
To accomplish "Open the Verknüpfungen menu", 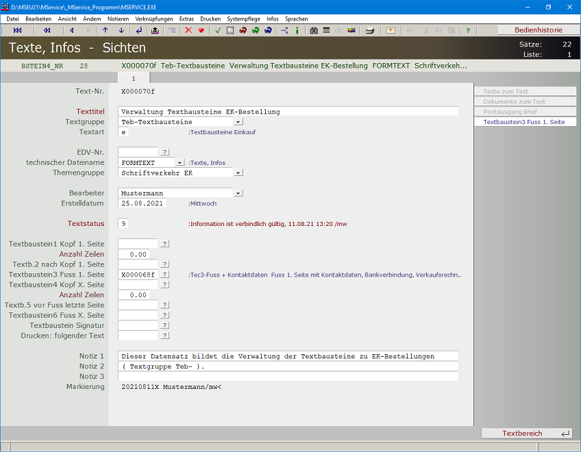I will coord(154,19).
